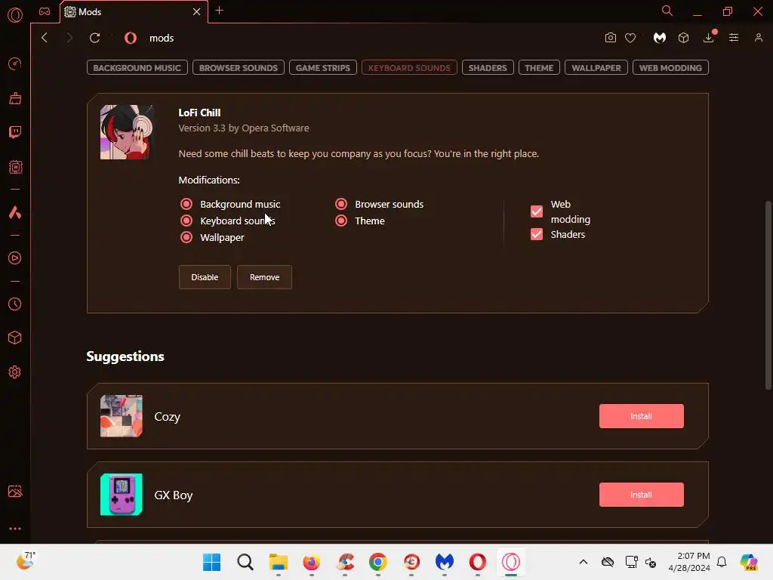Open a new tab with plus button

tap(220, 11)
